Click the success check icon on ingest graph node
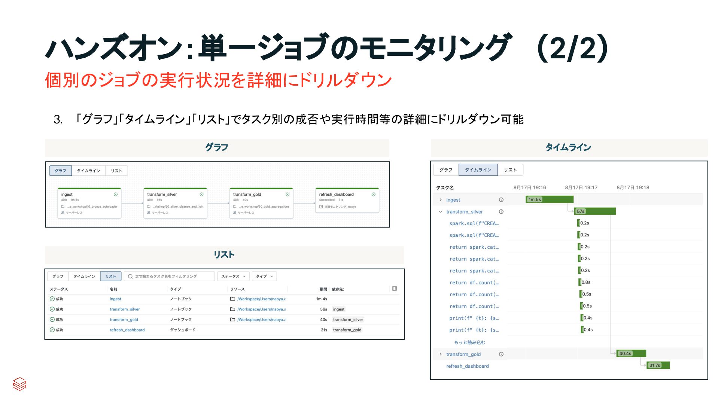The height and width of the screenshot is (404, 718). [116, 195]
